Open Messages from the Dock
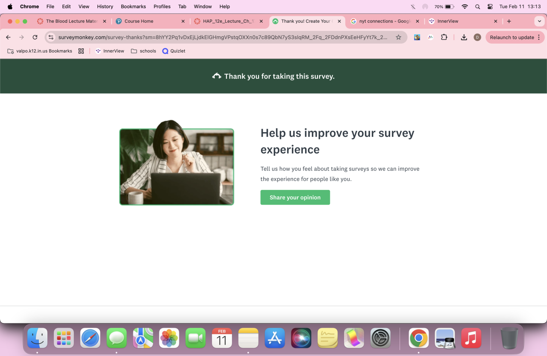The height and width of the screenshot is (356, 547). (x=117, y=338)
